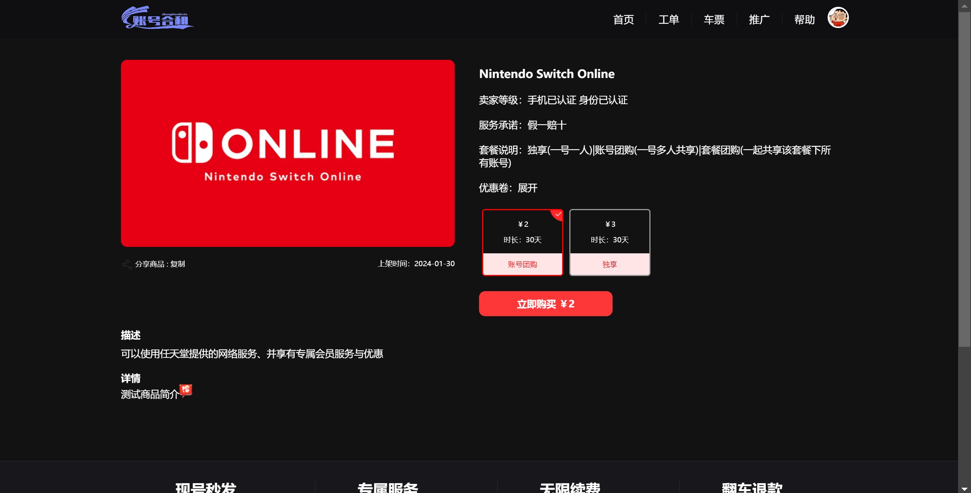Click the description text 可以使用任天堂提供的网络服务
This screenshot has height=493, width=971.
coord(252,354)
